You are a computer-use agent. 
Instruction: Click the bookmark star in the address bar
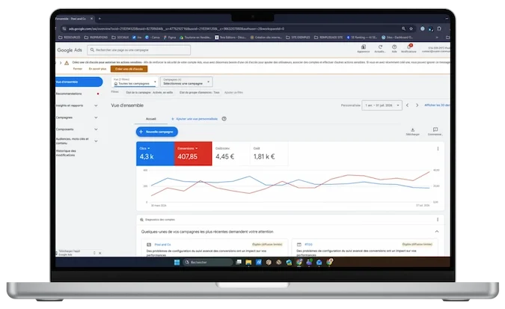click(411, 28)
